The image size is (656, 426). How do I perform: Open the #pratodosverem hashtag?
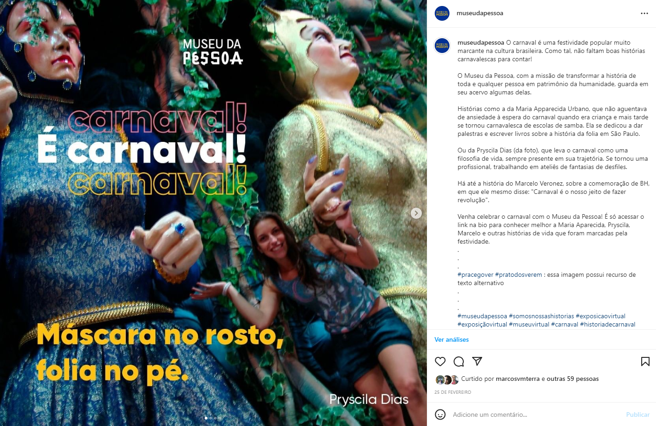[519, 275]
